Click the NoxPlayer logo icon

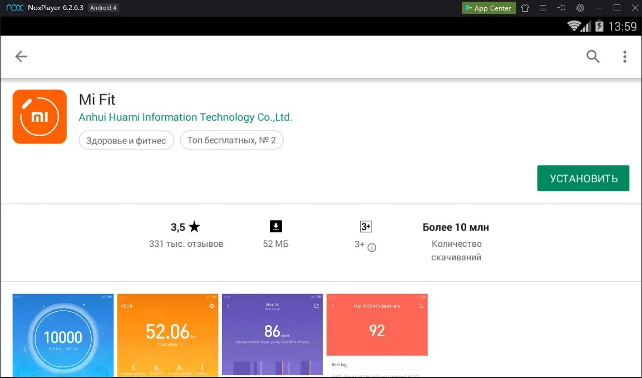tap(14, 8)
